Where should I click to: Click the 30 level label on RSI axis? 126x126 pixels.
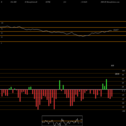tap(2, 37)
